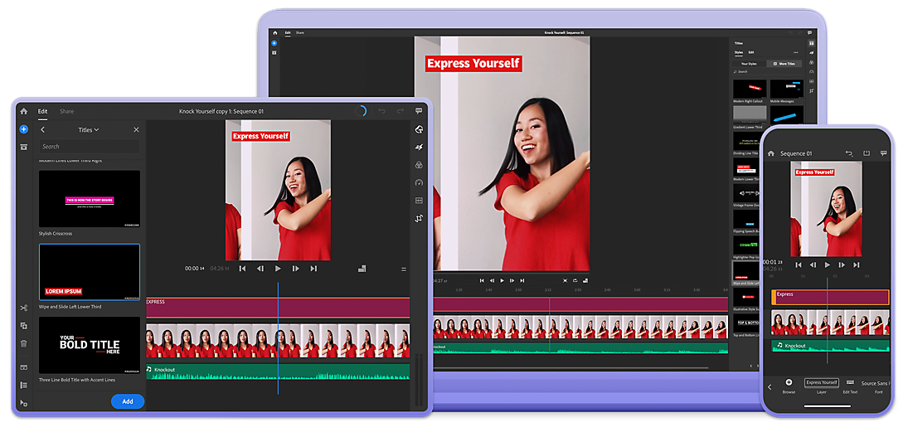
Task: Expand the Titles dropdown on tablet
Action: click(89, 129)
